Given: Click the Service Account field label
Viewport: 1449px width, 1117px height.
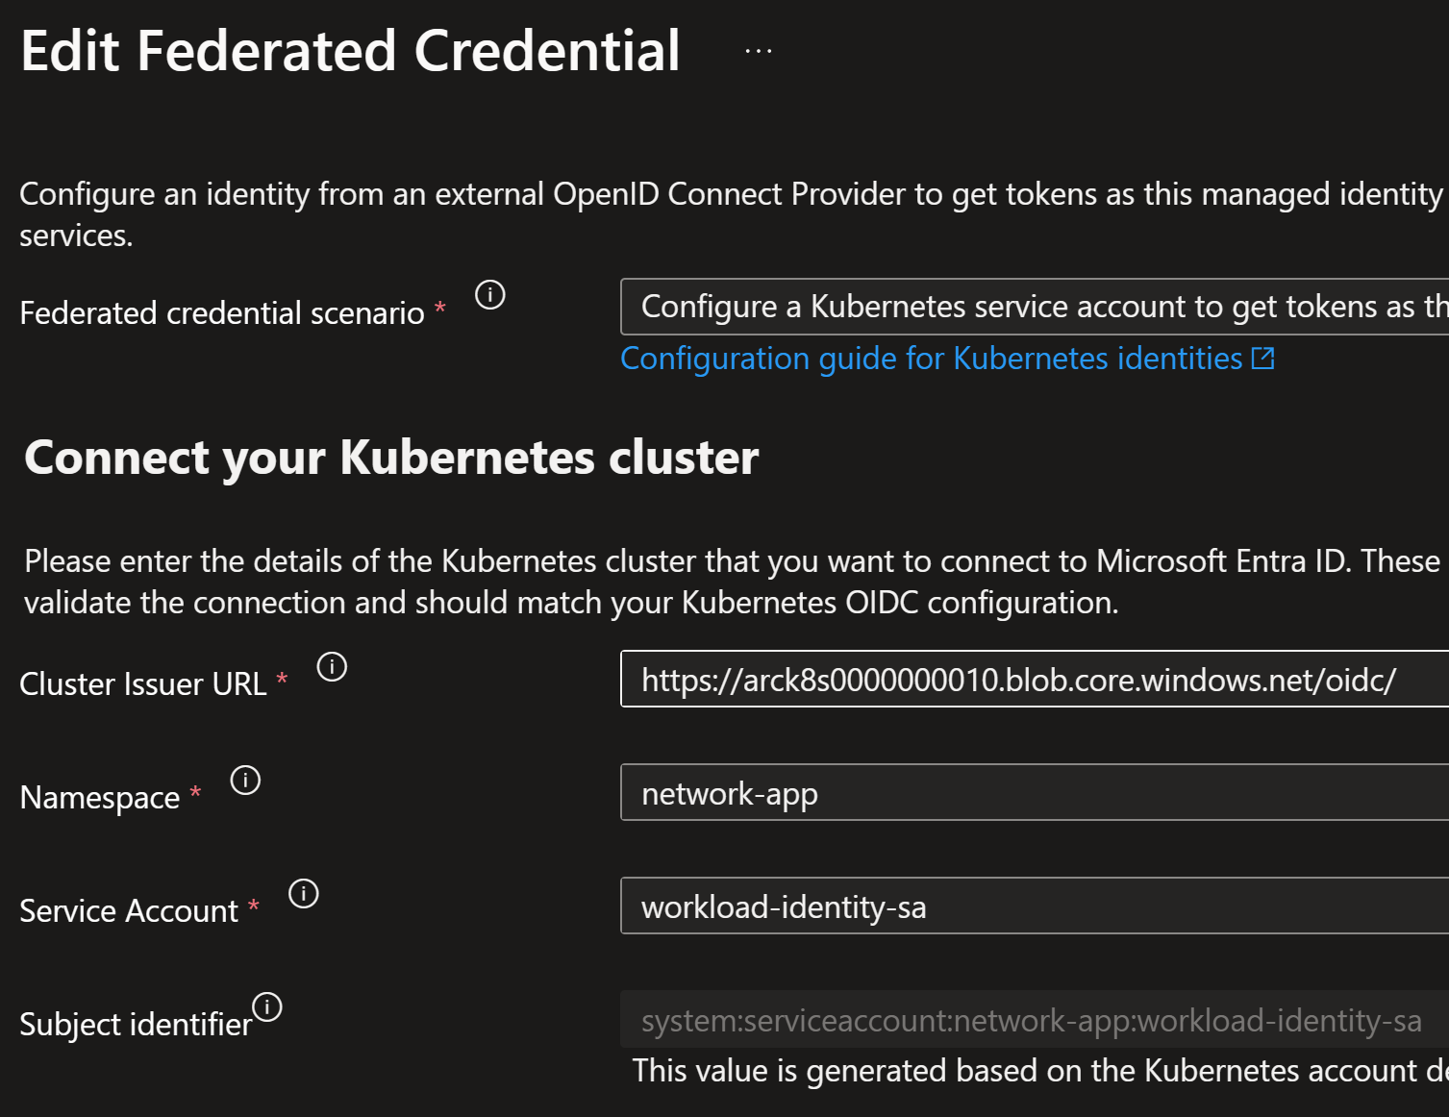Looking at the screenshot, I should tap(129, 910).
